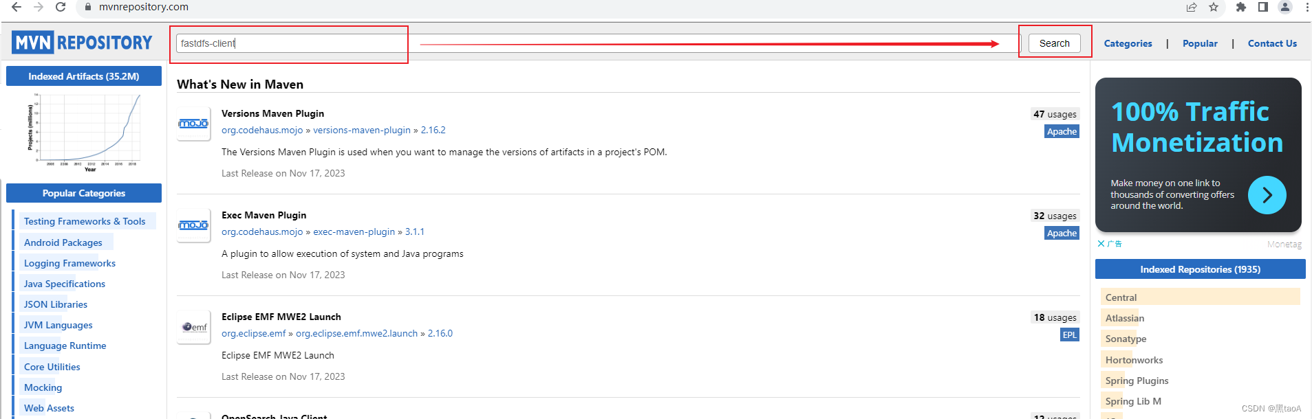Open the Indexed Repositories (1935) header
The height and width of the screenshot is (419, 1312).
click(x=1201, y=269)
